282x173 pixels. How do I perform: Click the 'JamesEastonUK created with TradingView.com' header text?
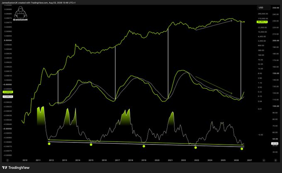24,3
